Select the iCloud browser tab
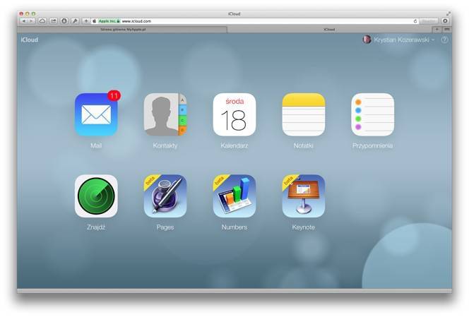The height and width of the screenshot is (317, 469). [329, 30]
